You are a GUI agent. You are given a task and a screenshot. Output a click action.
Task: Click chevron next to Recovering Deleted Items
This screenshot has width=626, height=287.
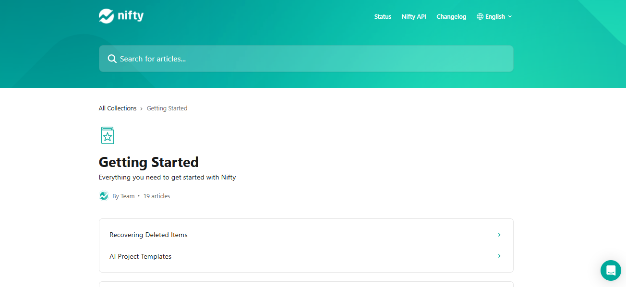click(499, 235)
